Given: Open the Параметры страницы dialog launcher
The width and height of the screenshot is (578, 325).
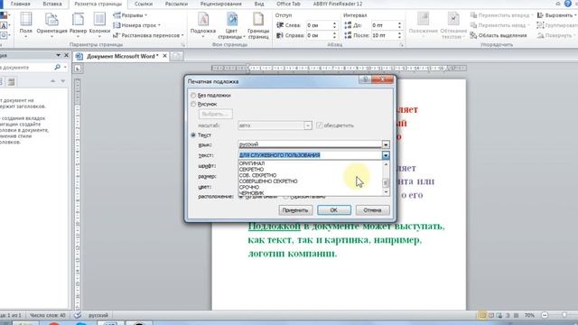Looking at the screenshot, I should (182, 44).
